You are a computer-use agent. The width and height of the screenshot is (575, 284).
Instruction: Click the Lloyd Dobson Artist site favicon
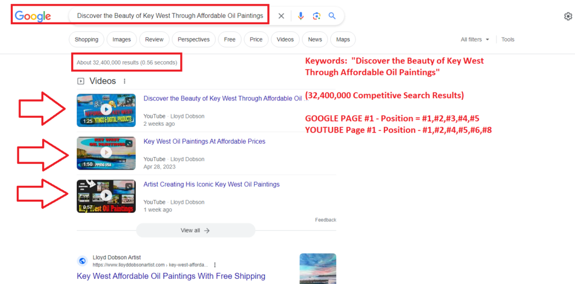[82, 261]
